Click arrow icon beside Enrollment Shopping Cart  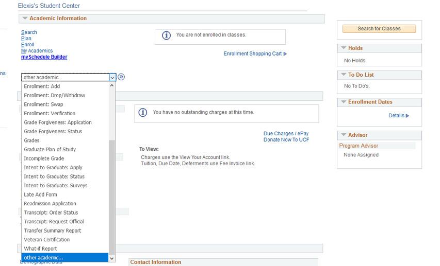[x=285, y=54]
